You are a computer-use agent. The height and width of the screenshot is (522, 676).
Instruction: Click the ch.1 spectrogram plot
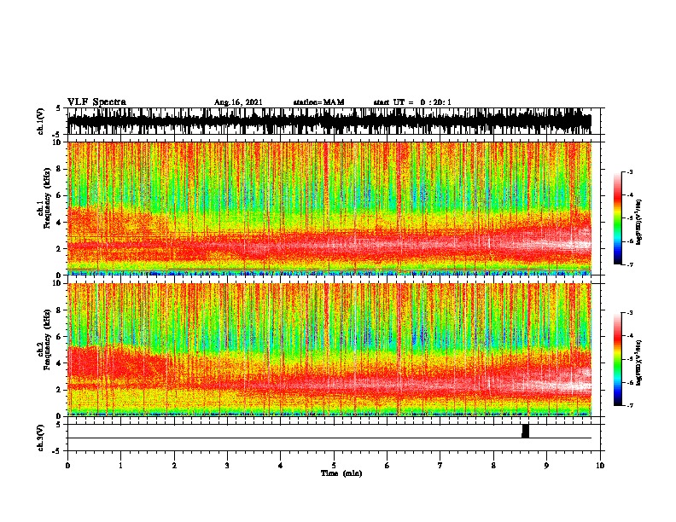pos(329,208)
